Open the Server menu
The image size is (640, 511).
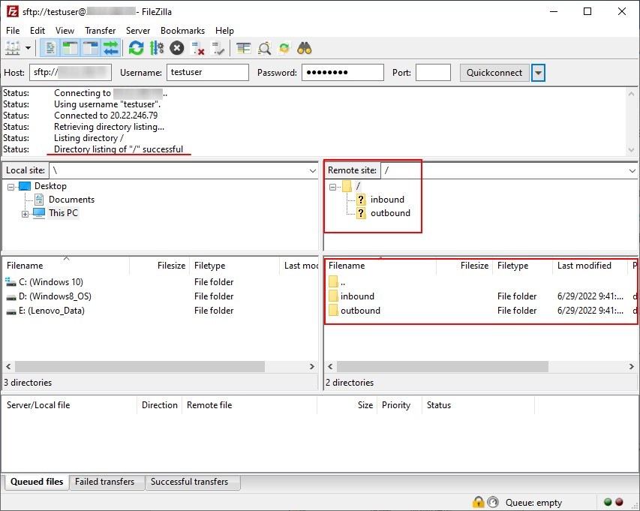click(138, 31)
